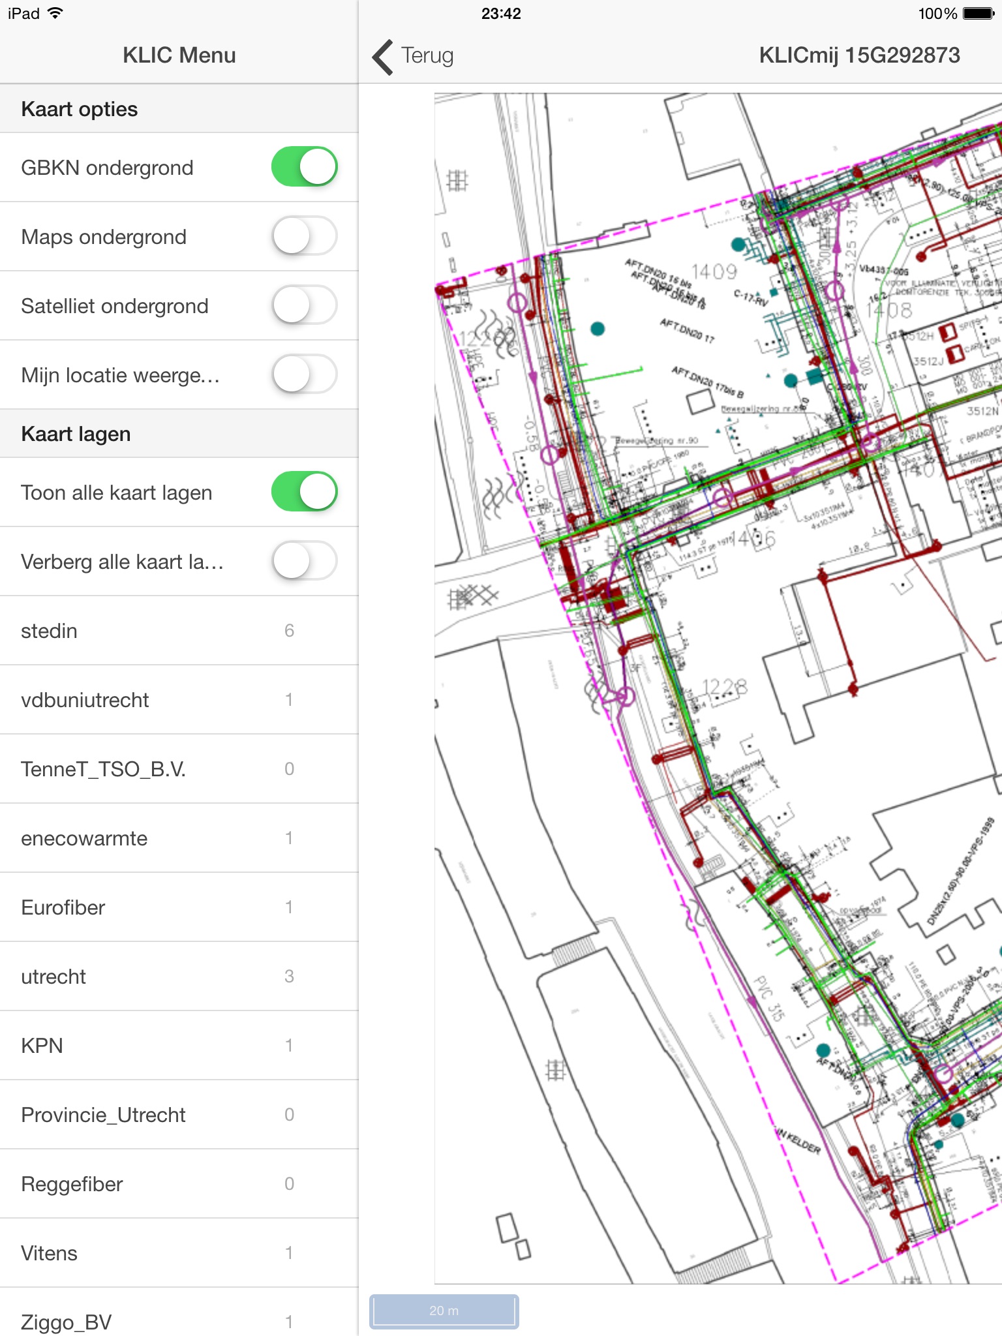Select the utrecht layer entry
Viewport: 1002px width, 1336px height.
[179, 977]
